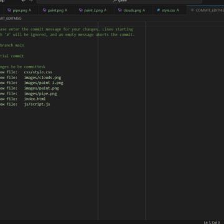Click the 'index.html' new file line
Viewport: 224px width, 224px height.
point(23,99)
